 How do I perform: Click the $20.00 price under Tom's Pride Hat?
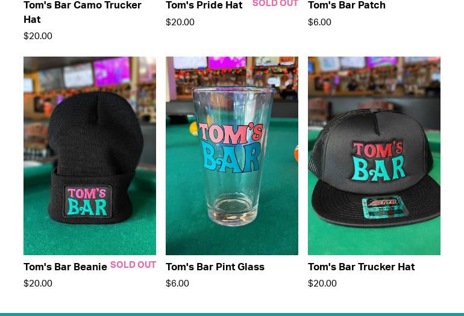(180, 22)
